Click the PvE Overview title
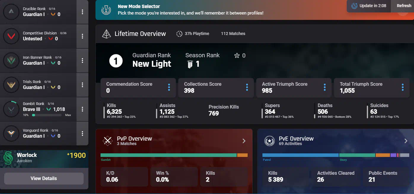Screen dimensions: 414x194 click(x=296, y=139)
